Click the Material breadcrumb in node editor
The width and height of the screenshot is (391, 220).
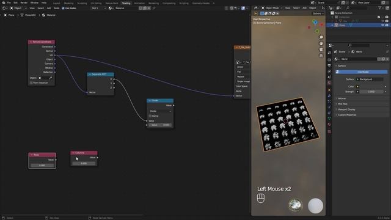point(49,15)
